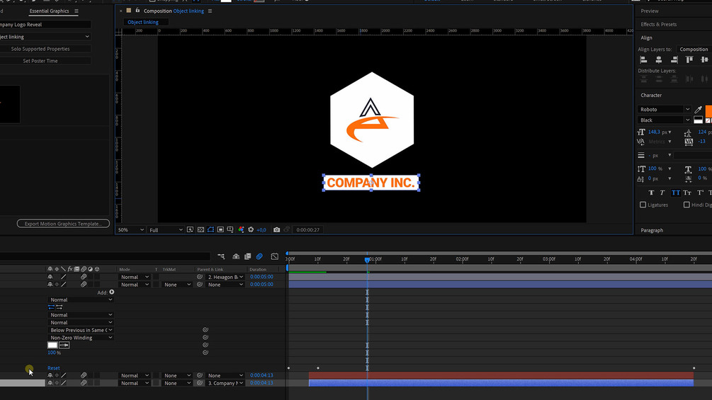Click the black-and-white default colors swatch
The width and height of the screenshot is (712, 400).
pos(699,120)
